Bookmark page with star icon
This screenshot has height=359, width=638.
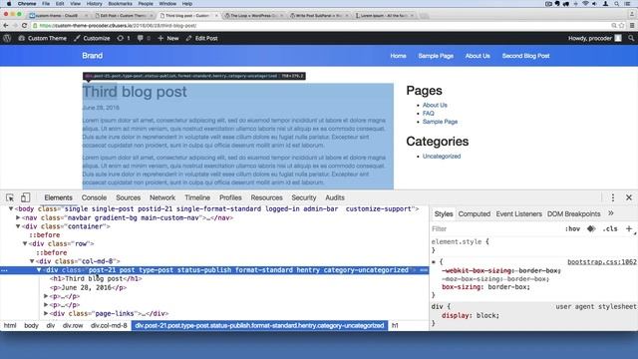[621, 25]
